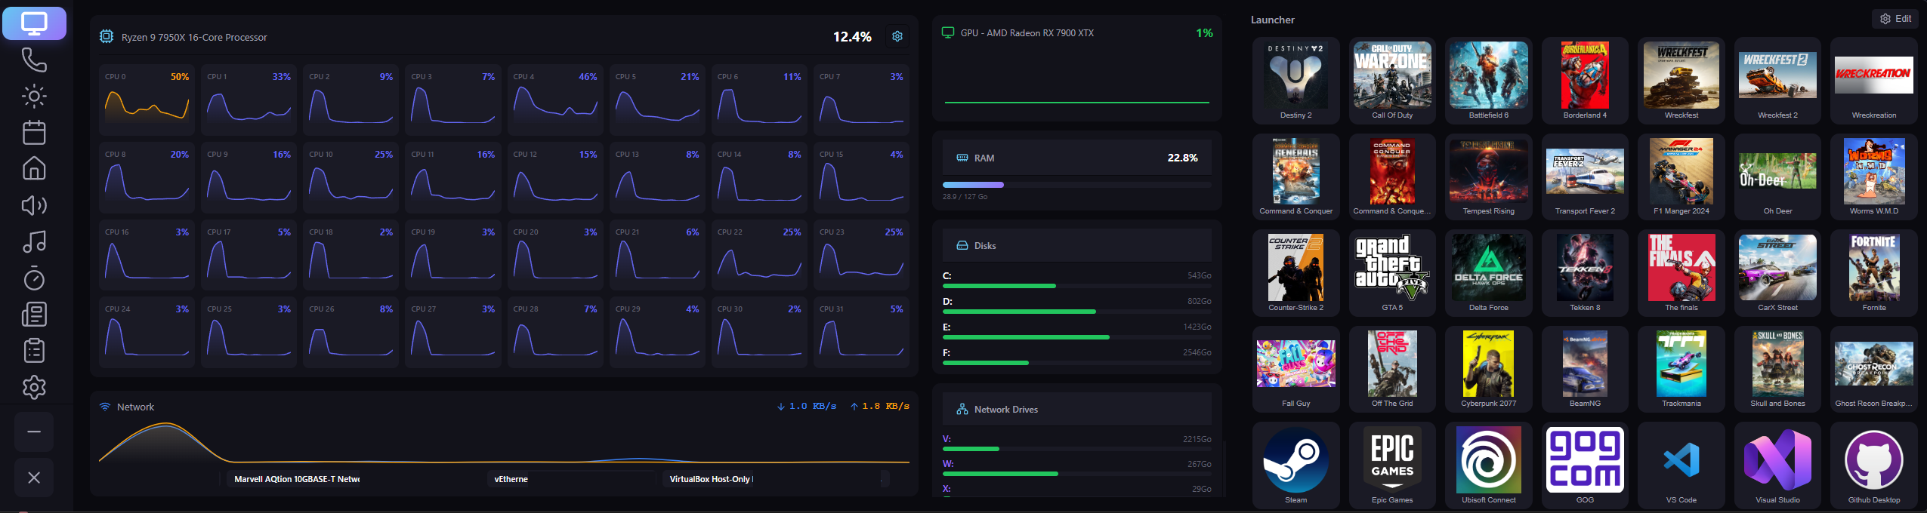The image size is (1927, 513).
Task: Open CPU panel settings gear
Action: pos(897,36)
